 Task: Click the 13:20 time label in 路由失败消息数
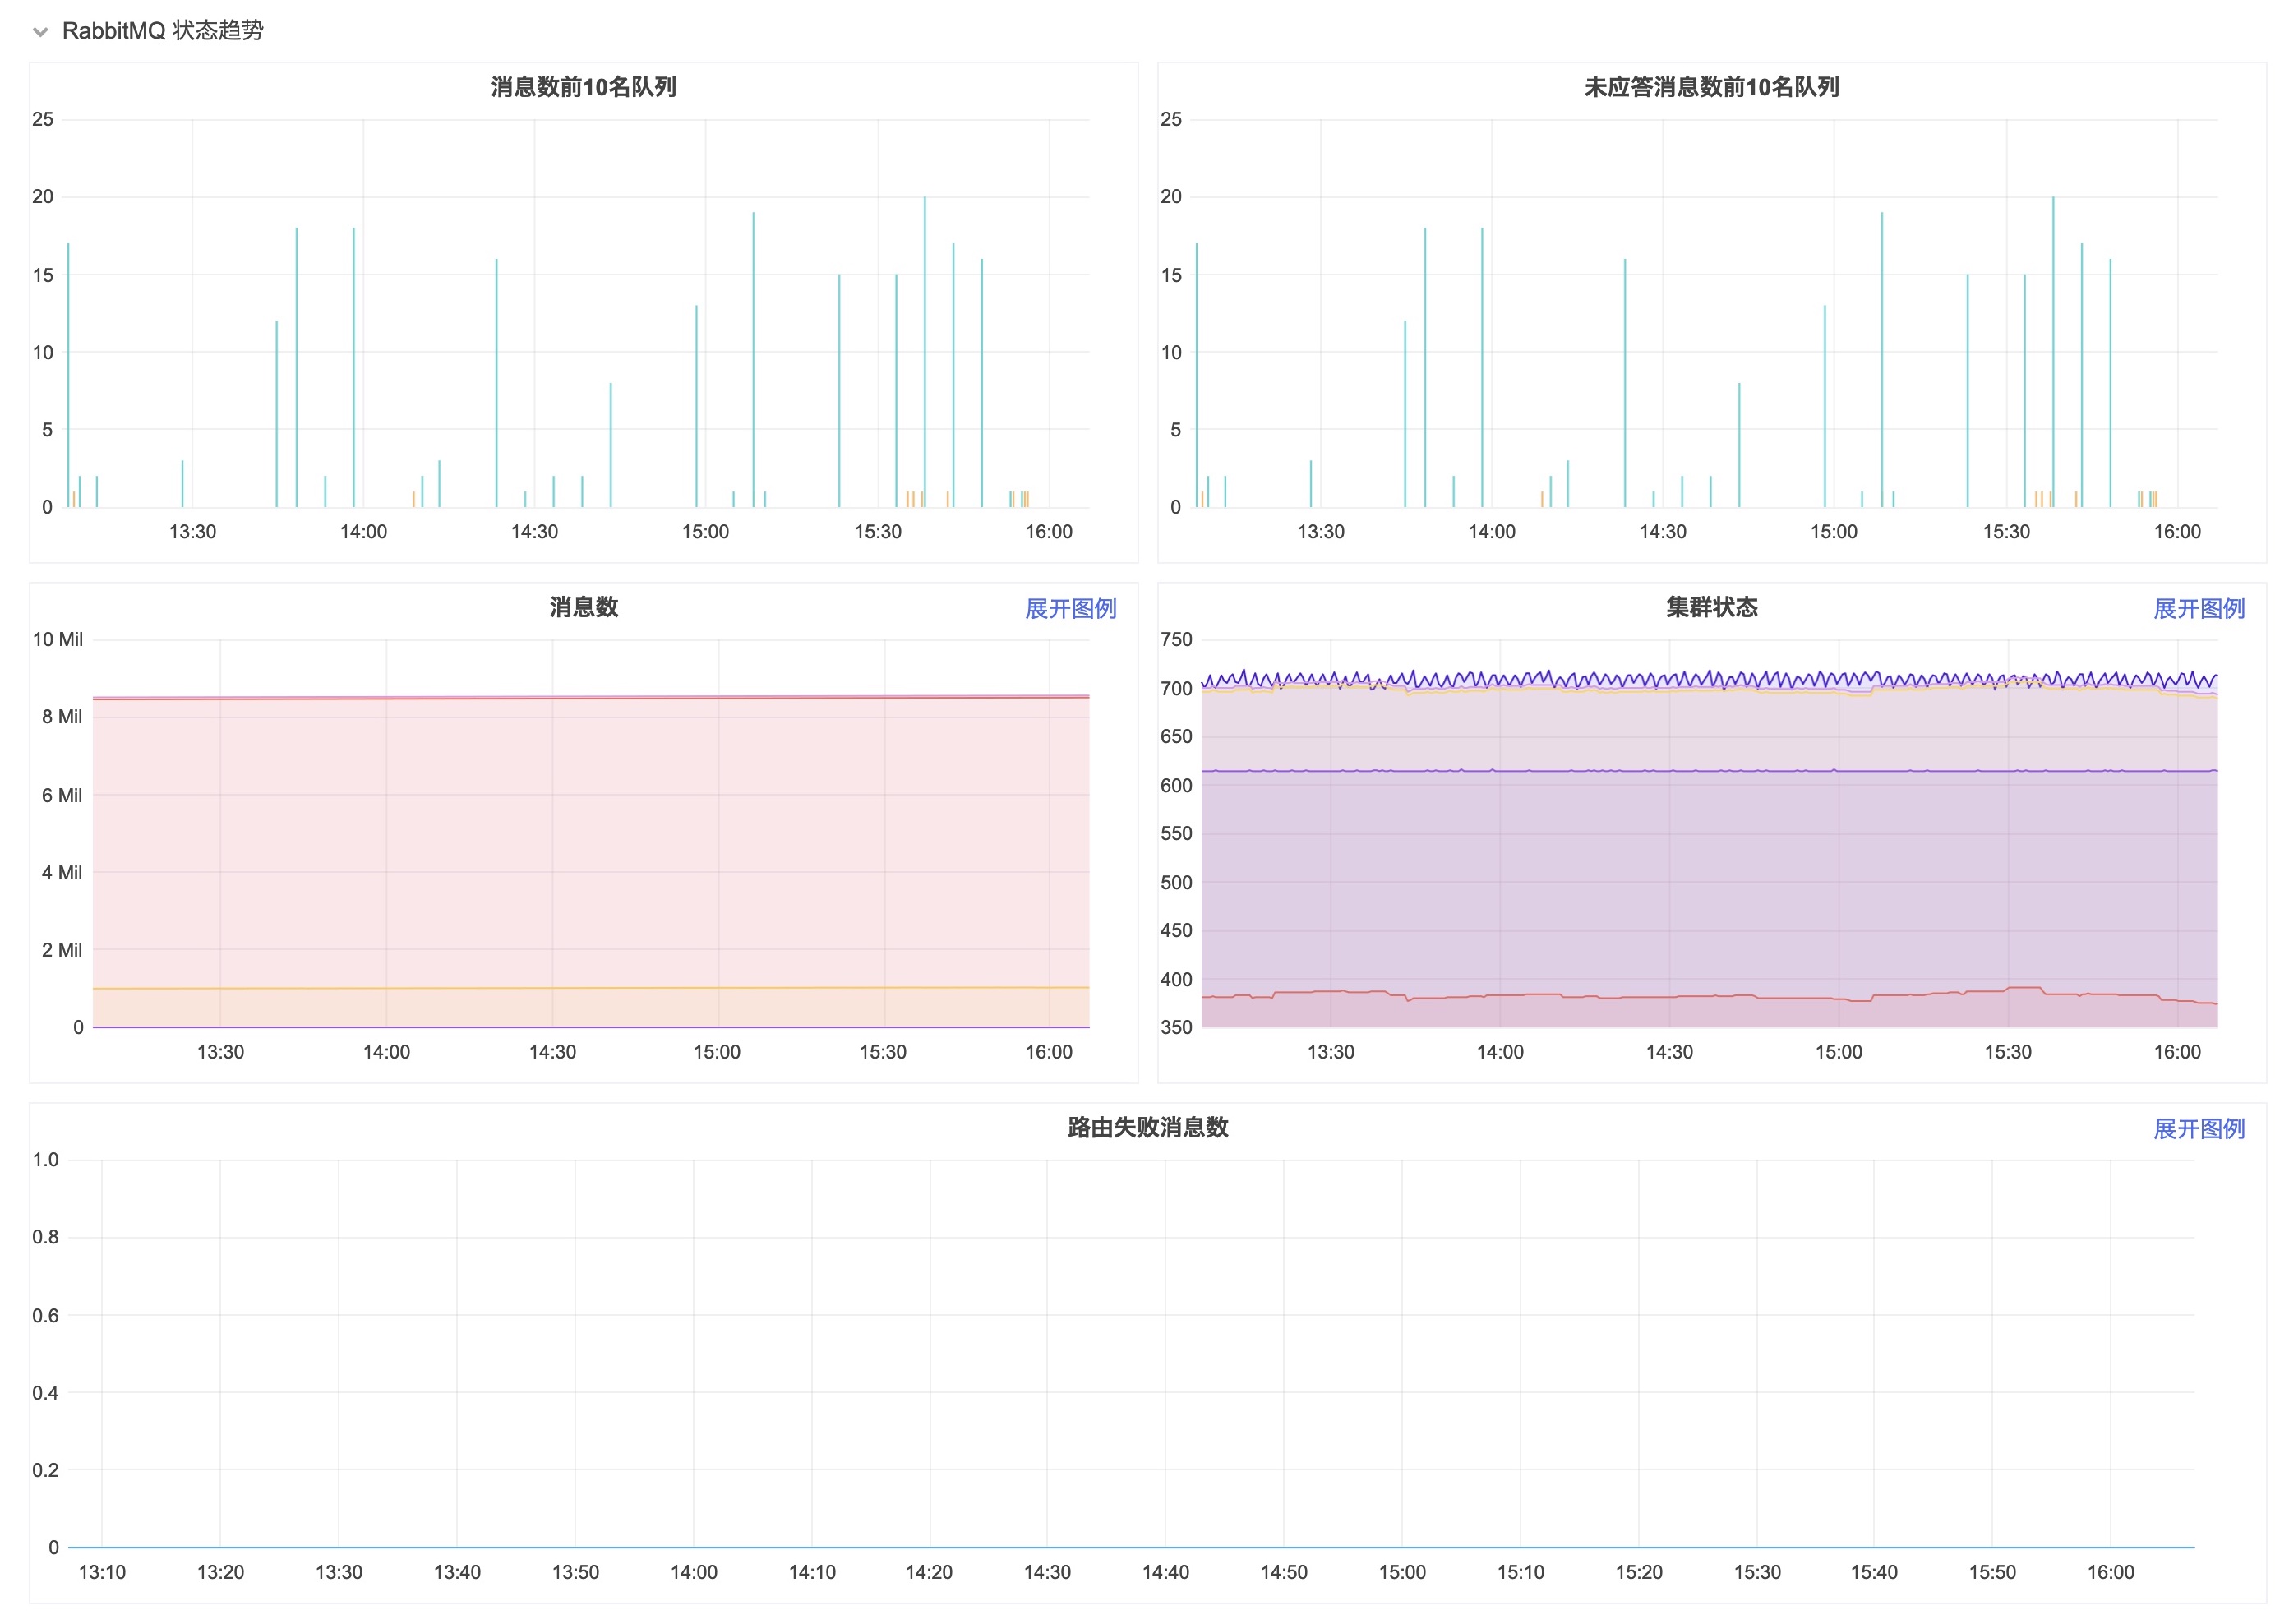[x=220, y=1572]
